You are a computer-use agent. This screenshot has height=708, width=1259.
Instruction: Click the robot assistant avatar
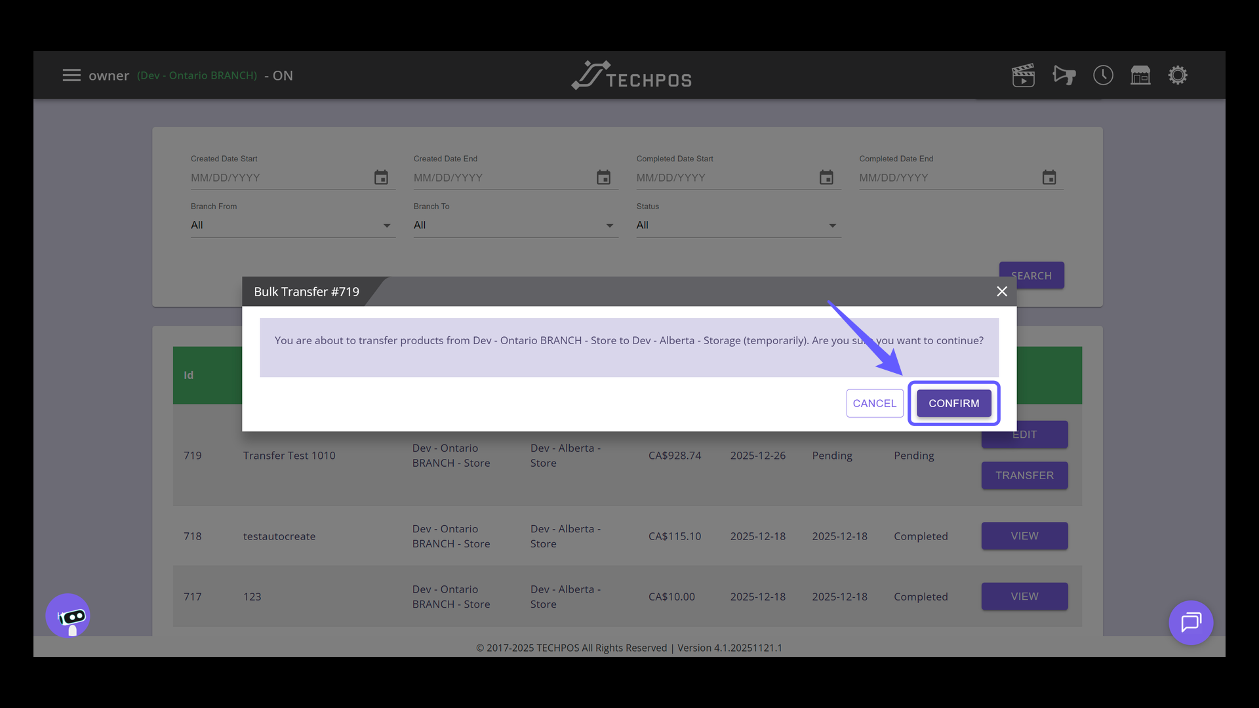68,616
